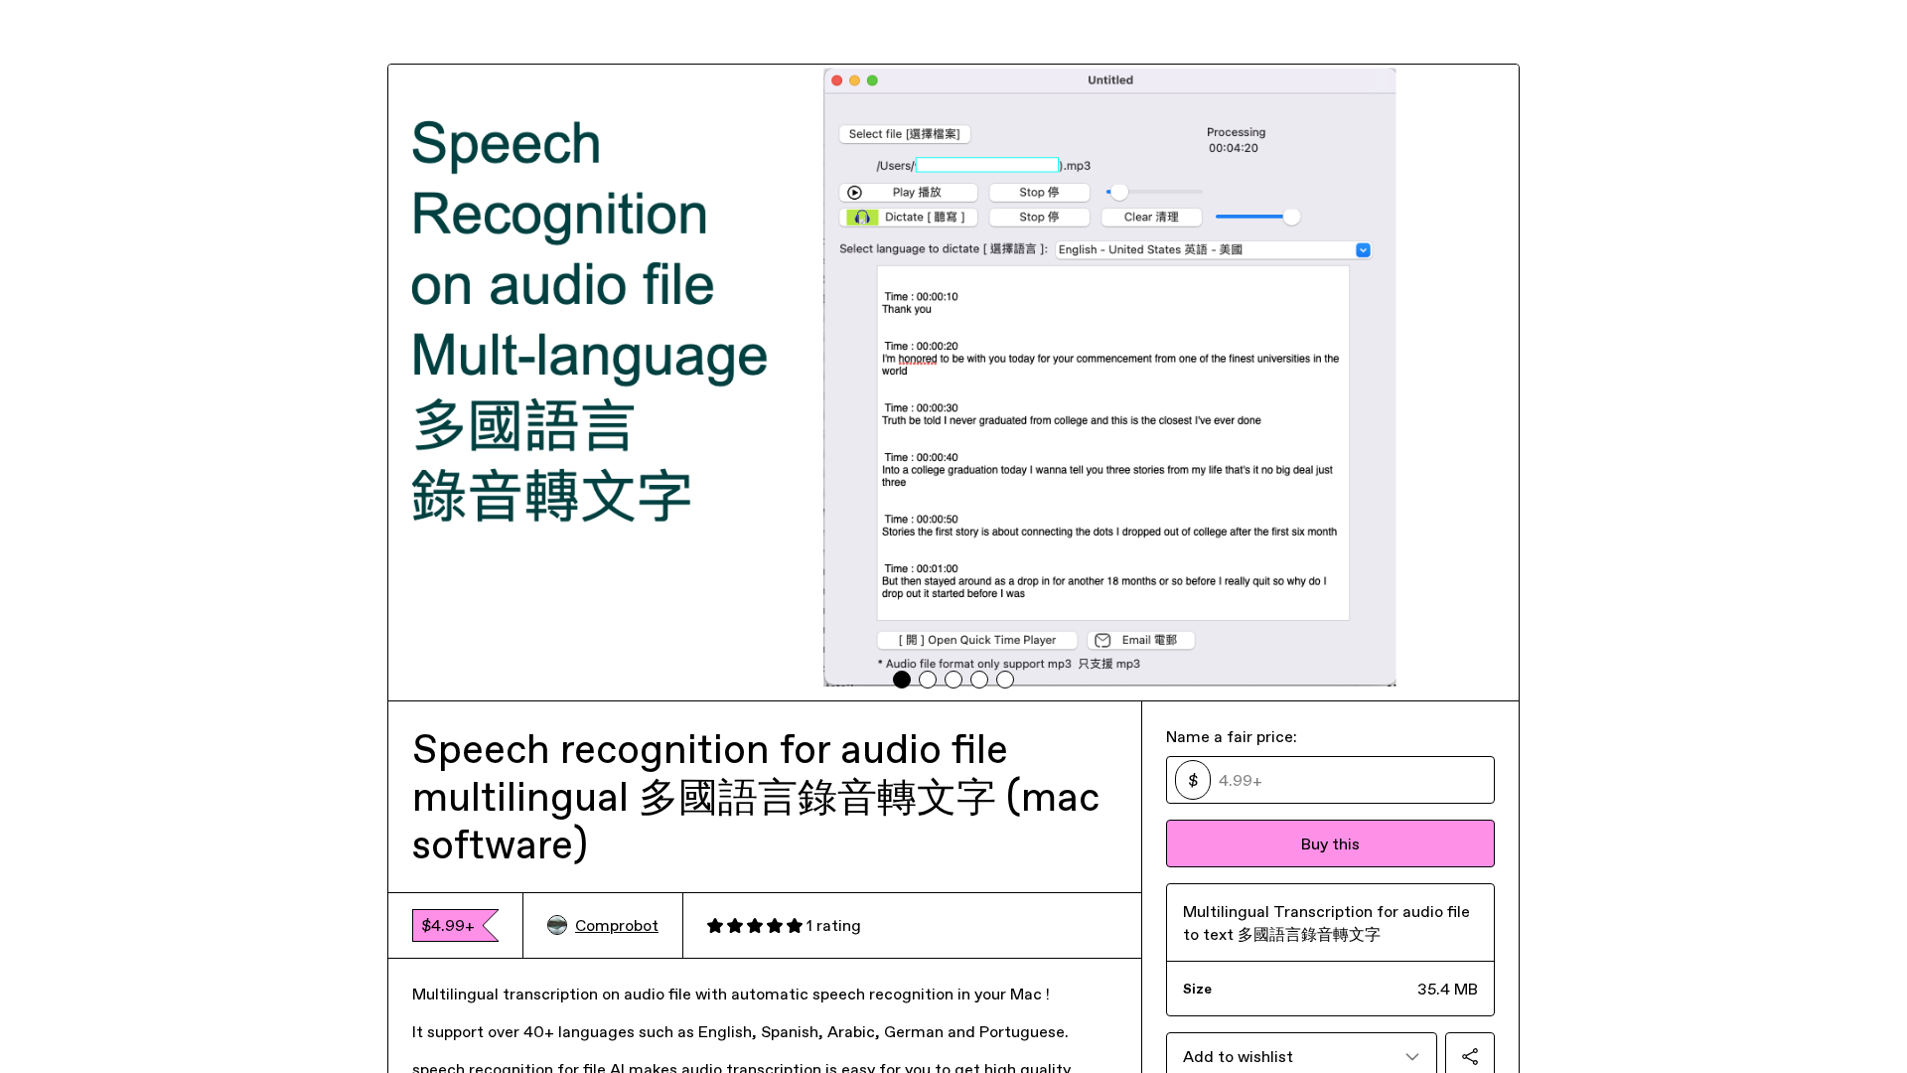The image size is (1907, 1073).
Task: Open the Comprobot seller link
Action: point(616,925)
